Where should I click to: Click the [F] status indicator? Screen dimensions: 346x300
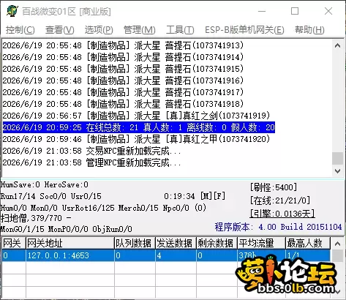tap(219, 196)
